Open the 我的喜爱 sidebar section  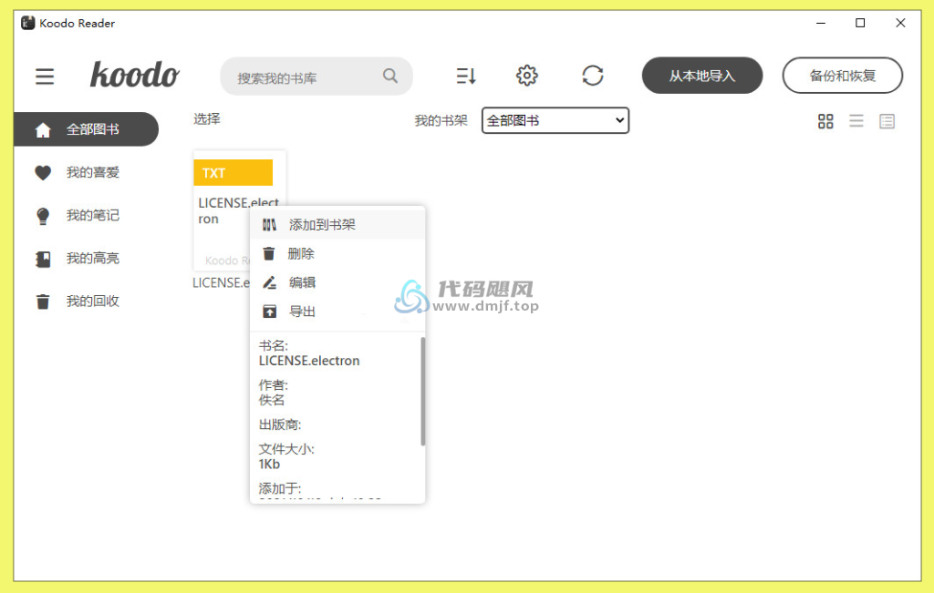tap(87, 172)
